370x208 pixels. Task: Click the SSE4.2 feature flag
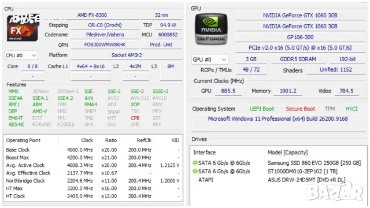tap(65, 98)
